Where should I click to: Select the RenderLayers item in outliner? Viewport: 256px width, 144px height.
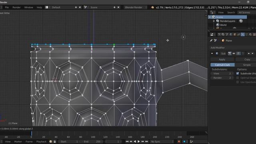228,21
